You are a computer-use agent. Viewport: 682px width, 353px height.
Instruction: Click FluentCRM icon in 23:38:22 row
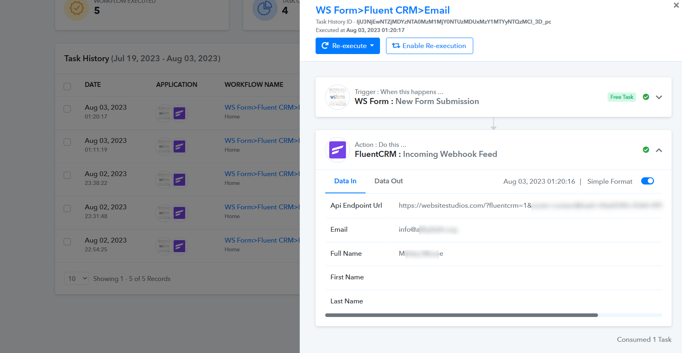point(180,180)
